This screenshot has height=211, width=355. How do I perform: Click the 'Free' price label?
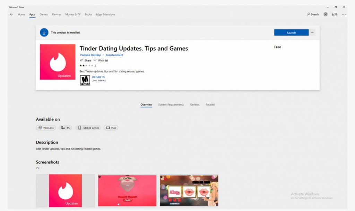point(278,47)
